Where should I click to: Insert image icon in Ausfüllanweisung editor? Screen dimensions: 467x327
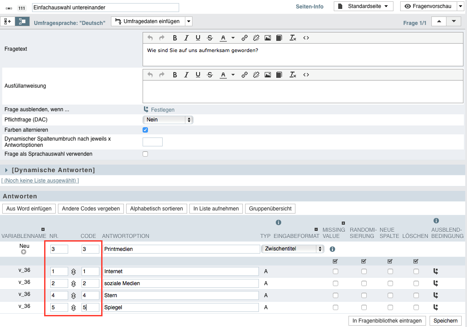(268, 75)
